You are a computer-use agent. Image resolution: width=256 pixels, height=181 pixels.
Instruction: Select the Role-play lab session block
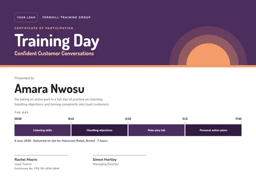(x=156, y=130)
